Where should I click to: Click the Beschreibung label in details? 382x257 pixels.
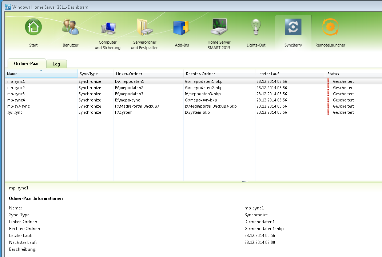point(23,249)
